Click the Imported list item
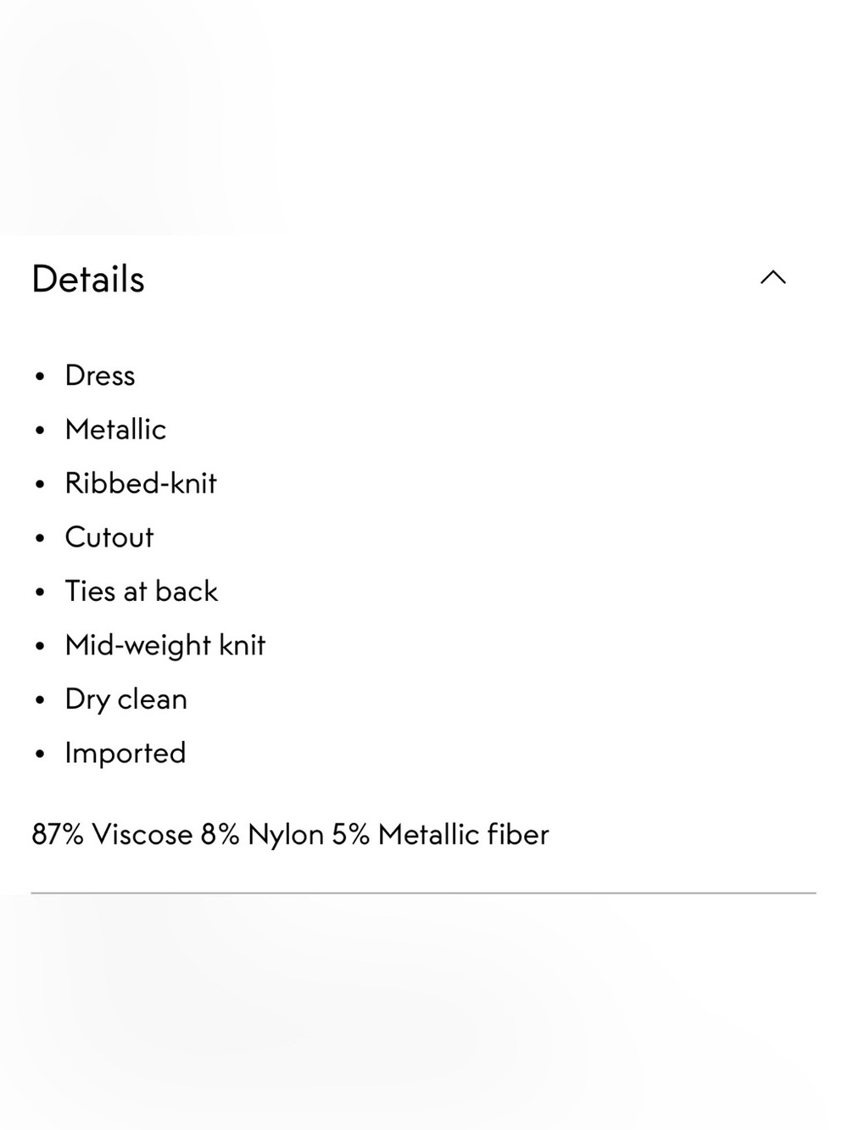 coord(126,754)
